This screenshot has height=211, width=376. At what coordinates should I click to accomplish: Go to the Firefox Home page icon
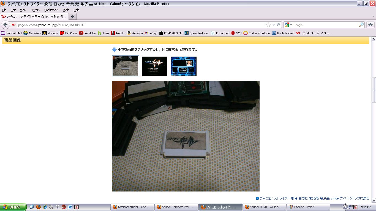370,25
